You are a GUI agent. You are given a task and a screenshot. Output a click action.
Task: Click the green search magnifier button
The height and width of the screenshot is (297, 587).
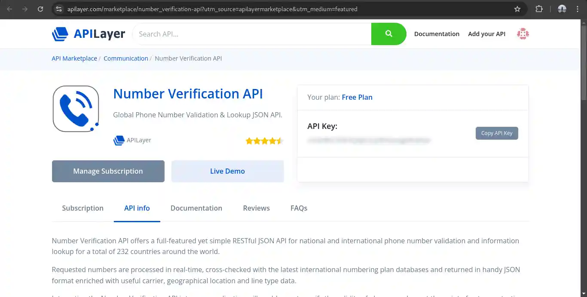click(388, 34)
